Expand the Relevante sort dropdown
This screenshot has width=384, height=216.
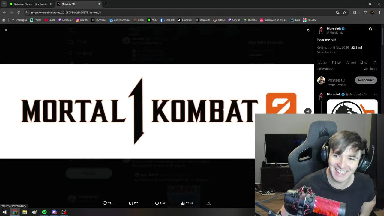click(x=325, y=69)
